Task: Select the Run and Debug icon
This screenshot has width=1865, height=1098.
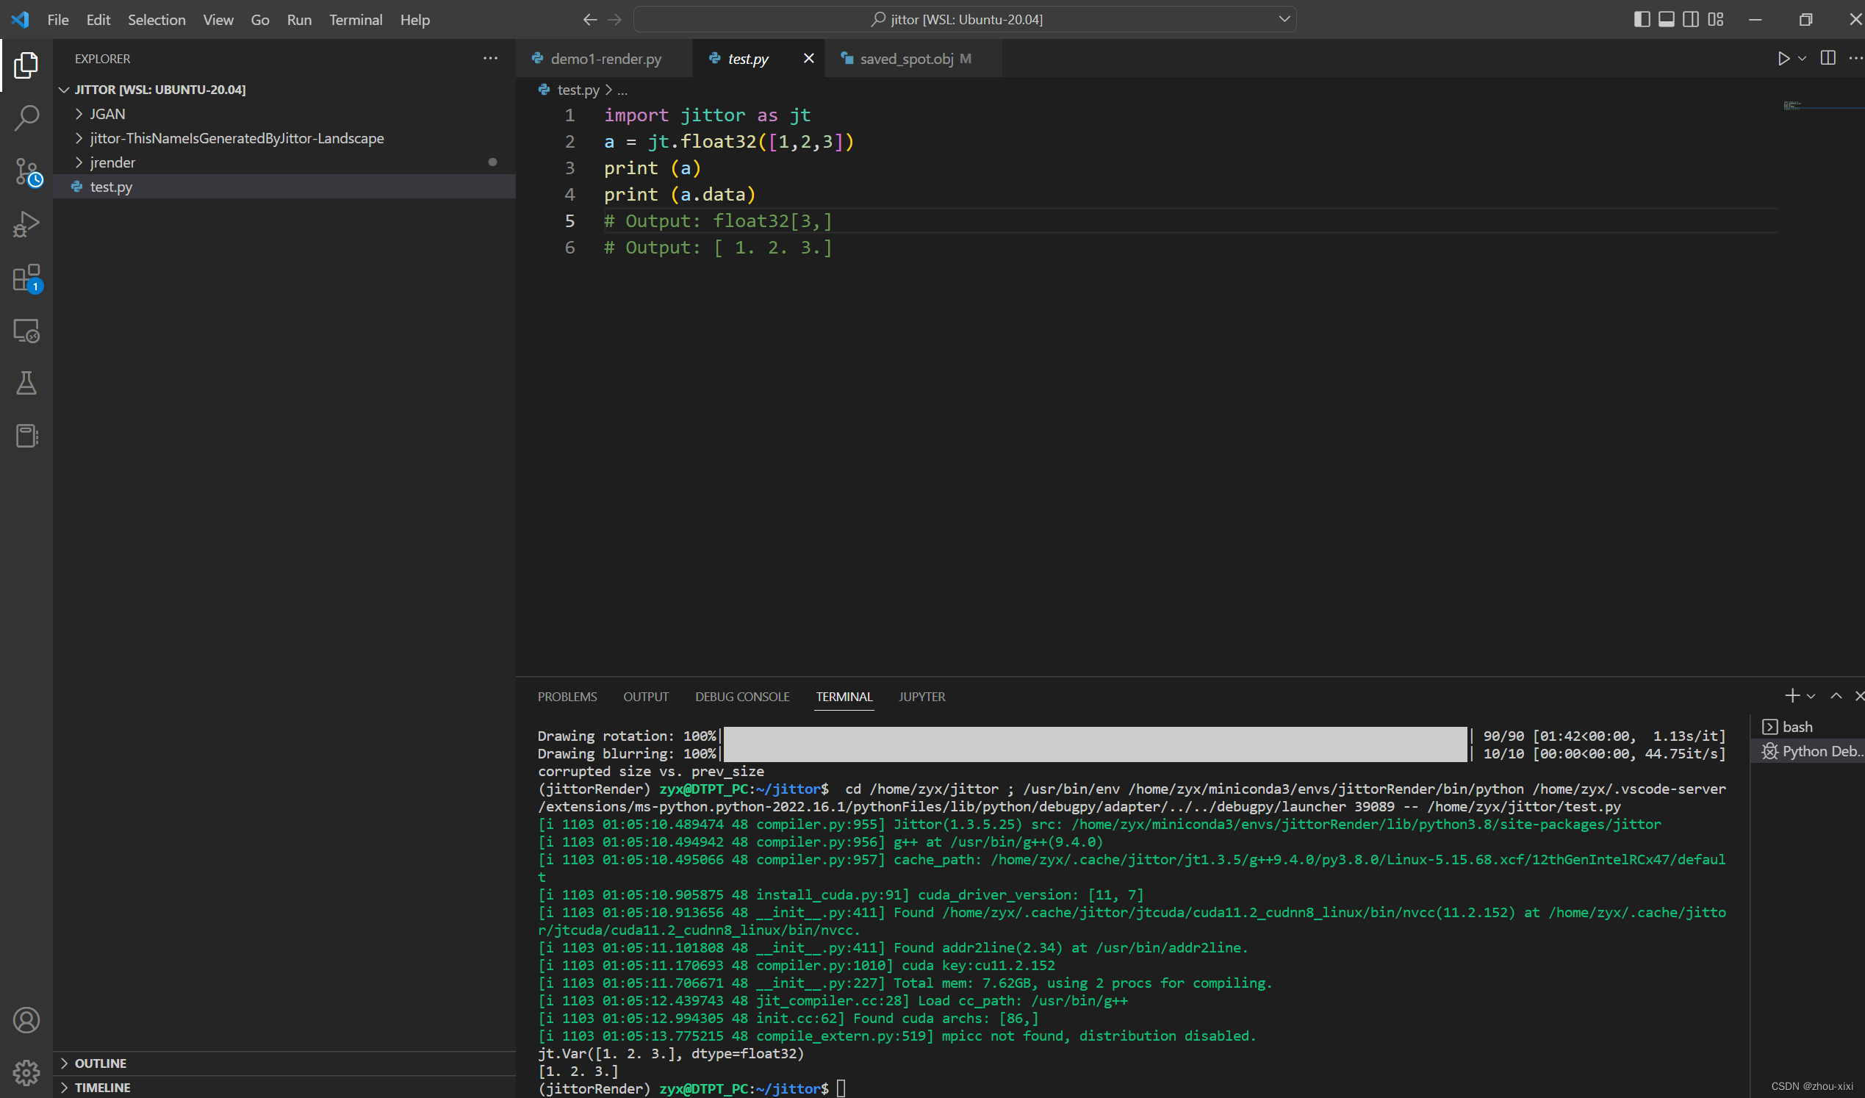Action: [x=26, y=223]
